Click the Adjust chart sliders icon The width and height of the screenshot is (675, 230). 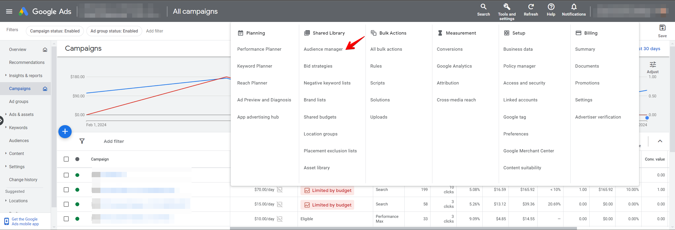pos(653,64)
